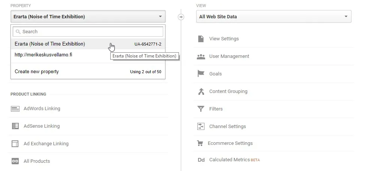This screenshot has width=368, height=171.
Task: Click the Calculated Metrics Dd icon
Action: pos(201,160)
